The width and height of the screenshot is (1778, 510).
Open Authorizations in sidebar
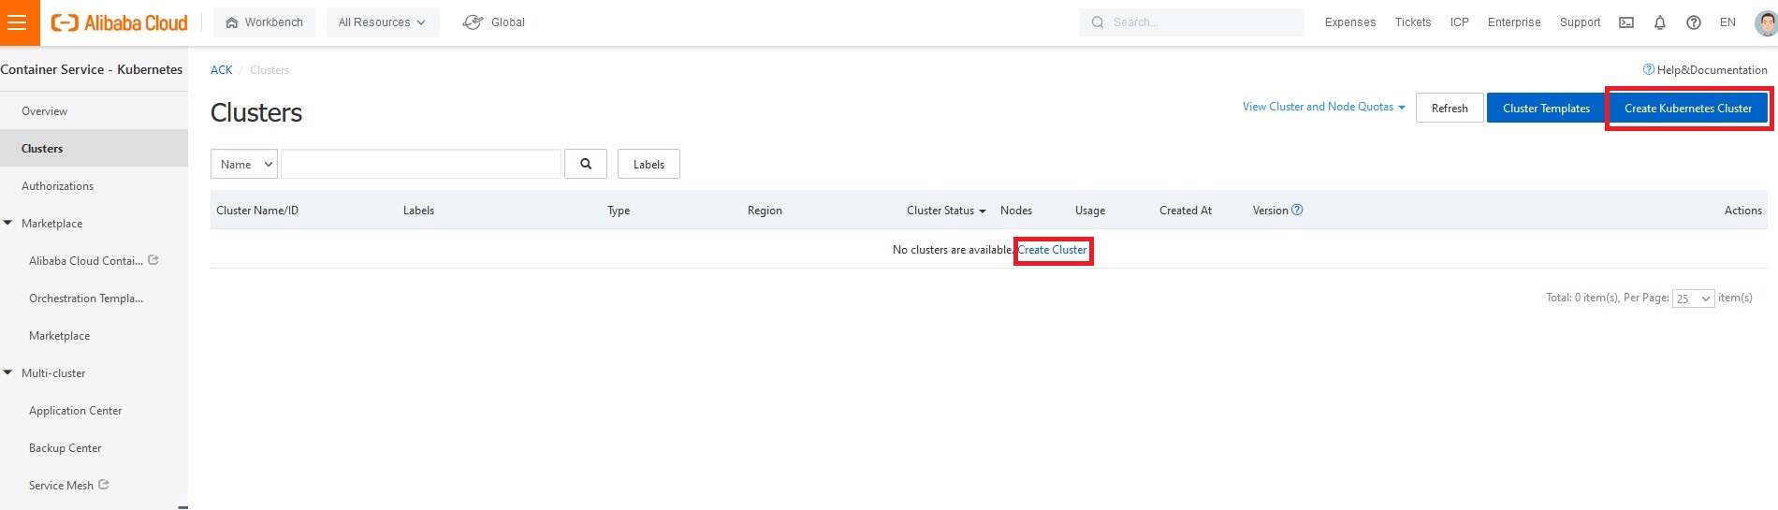(x=94, y=185)
